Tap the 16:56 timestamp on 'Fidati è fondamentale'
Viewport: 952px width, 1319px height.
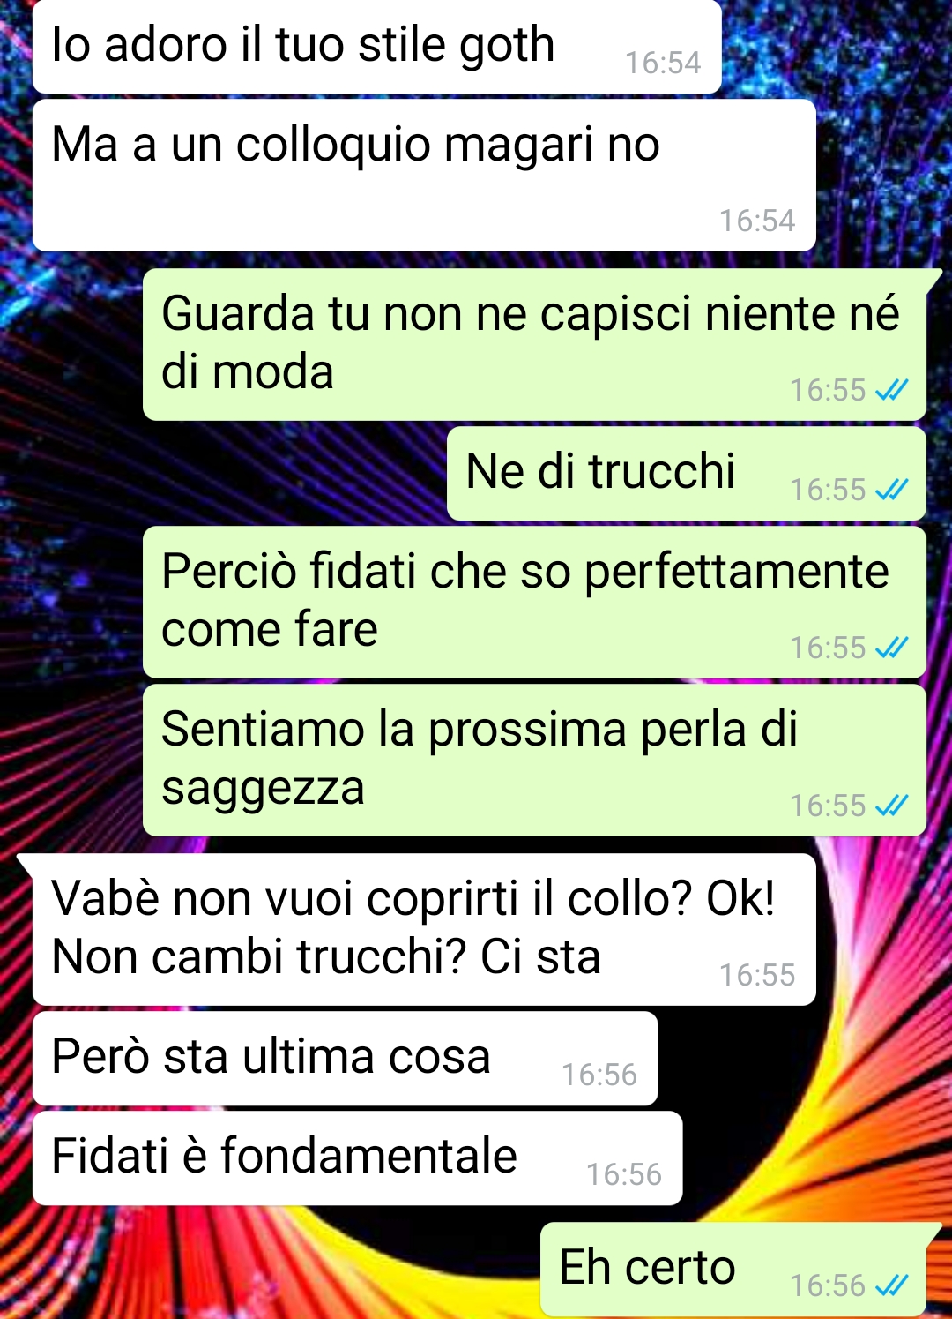tap(624, 1174)
